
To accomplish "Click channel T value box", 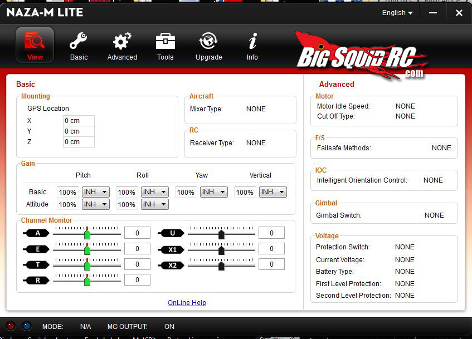I will pyautogui.click(x=137, y=264).
